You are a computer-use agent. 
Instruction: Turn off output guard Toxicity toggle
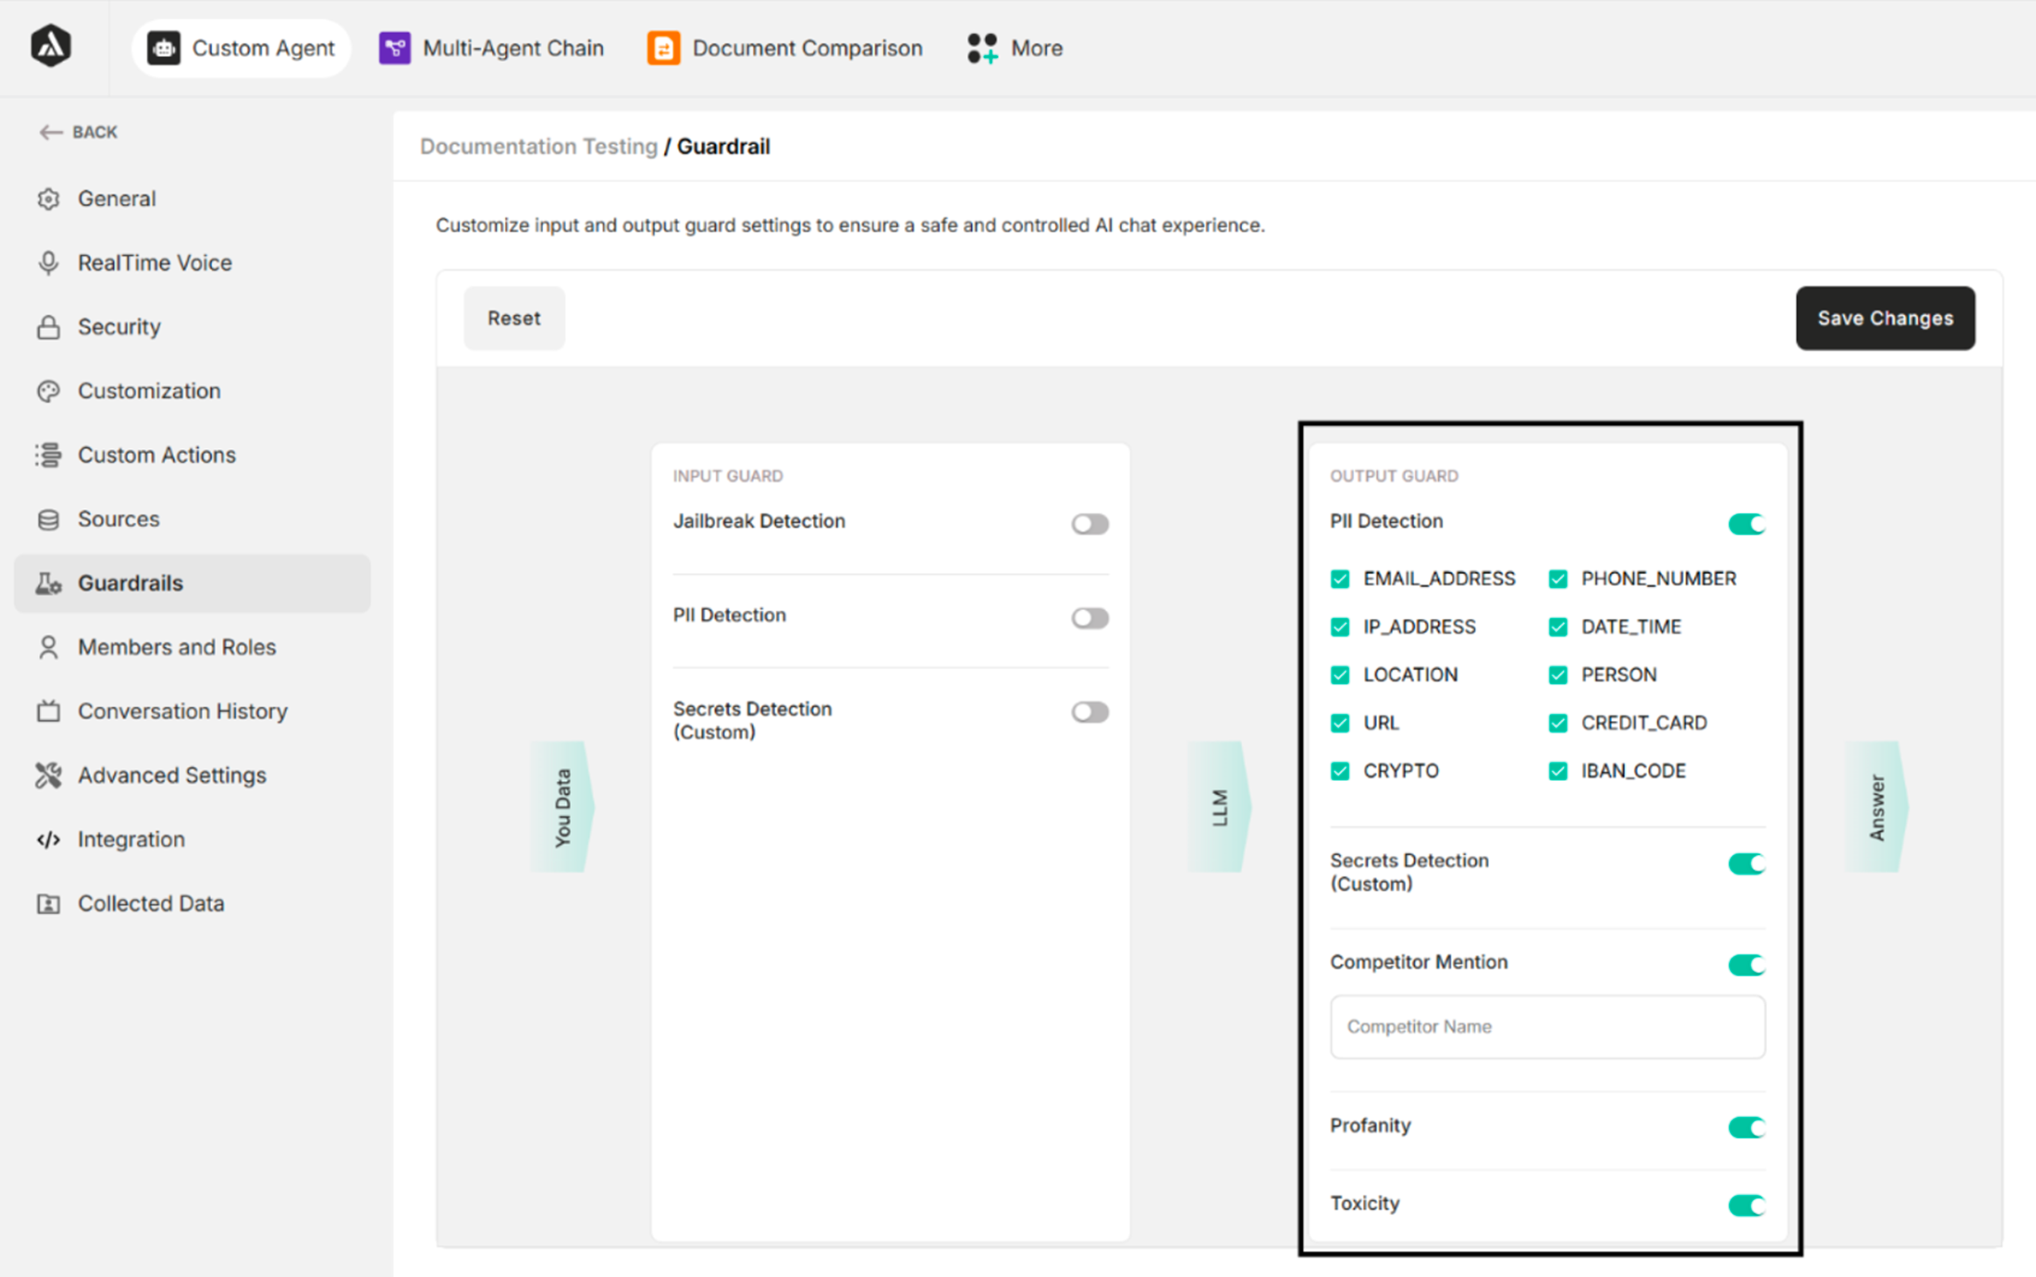coord(1745,1205)
